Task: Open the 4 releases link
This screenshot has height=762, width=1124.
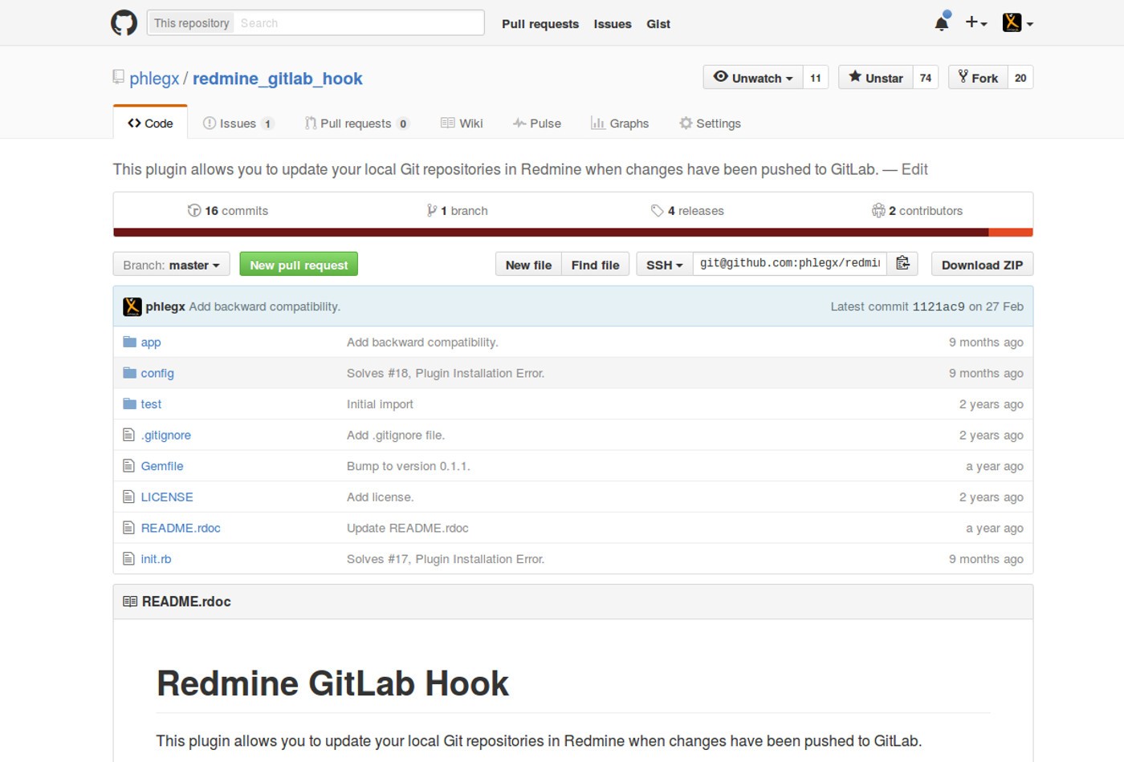Action: [x=687, y=210]
